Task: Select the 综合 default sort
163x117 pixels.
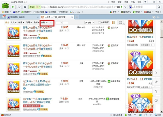Action: point(7,22)
